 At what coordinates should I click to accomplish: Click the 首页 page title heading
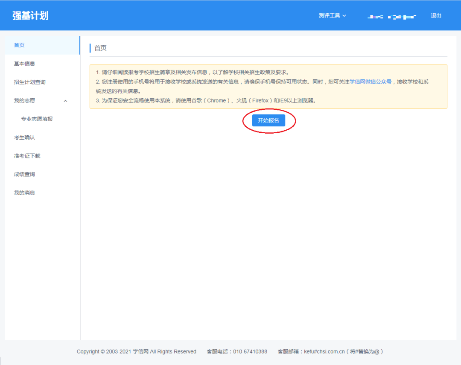[x=100, y=48]
